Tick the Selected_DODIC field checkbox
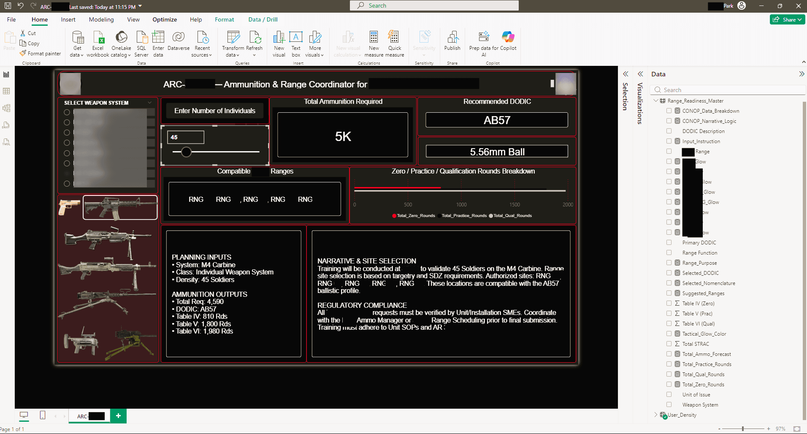Screen dimensions: 807x434 (x=669, y=273)
